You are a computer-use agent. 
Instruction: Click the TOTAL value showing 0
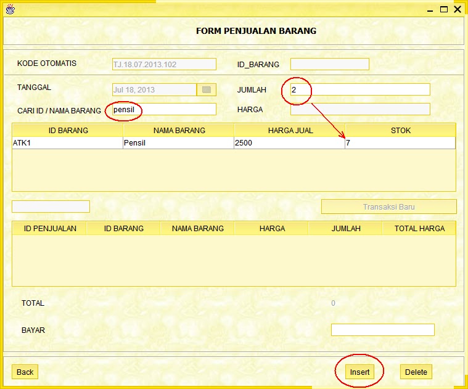coord(333,303)
